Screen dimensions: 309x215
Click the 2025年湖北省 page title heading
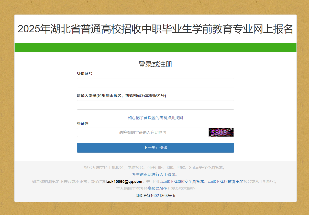click(x=155, y=29)
